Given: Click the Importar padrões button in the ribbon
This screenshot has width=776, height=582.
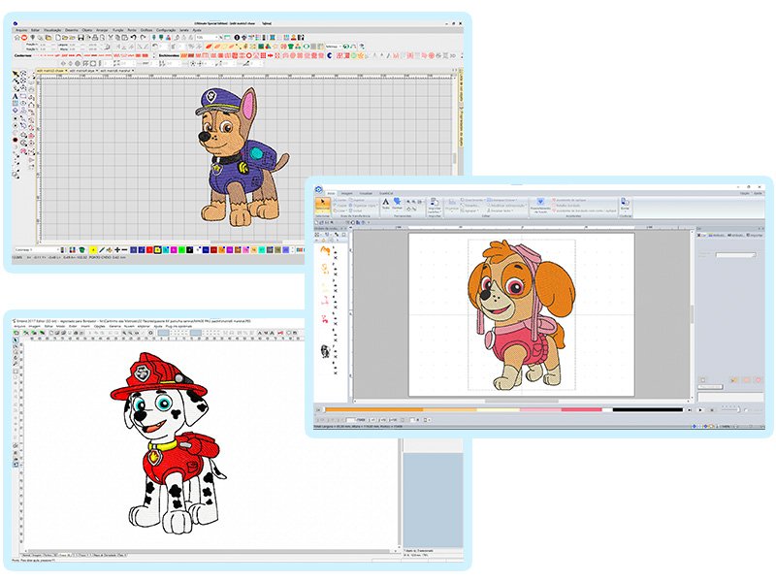Looking at the screenshot, I should coord(434,206).
